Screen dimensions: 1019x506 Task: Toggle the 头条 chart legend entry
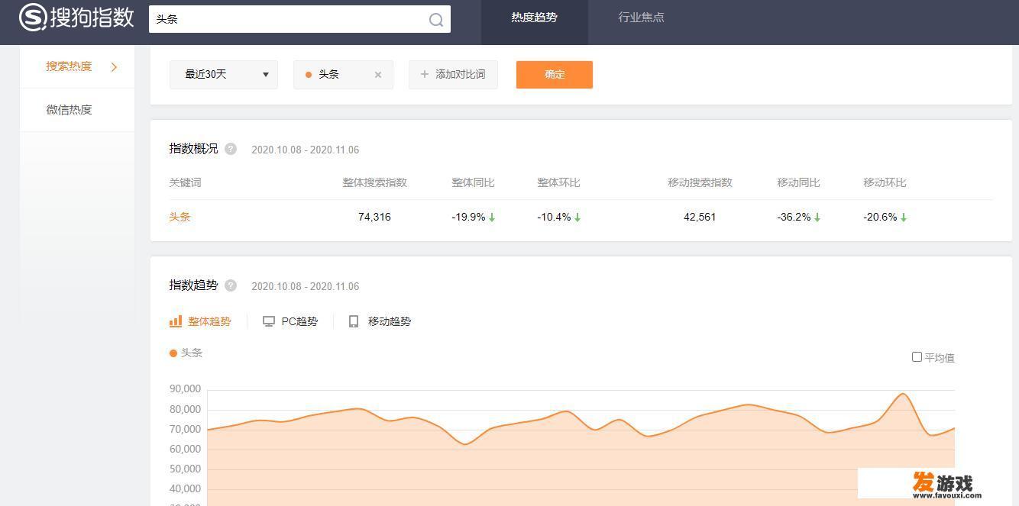pos(186,353)
